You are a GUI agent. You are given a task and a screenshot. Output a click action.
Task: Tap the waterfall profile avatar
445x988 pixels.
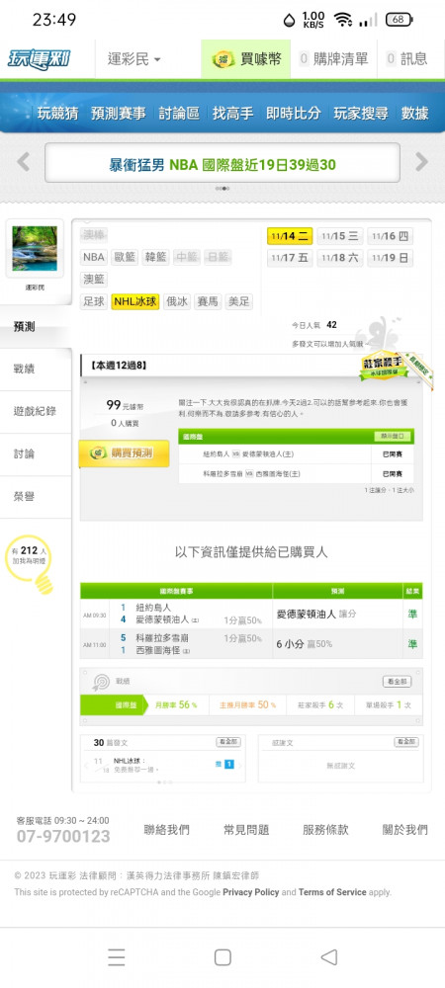click(34, 249)
